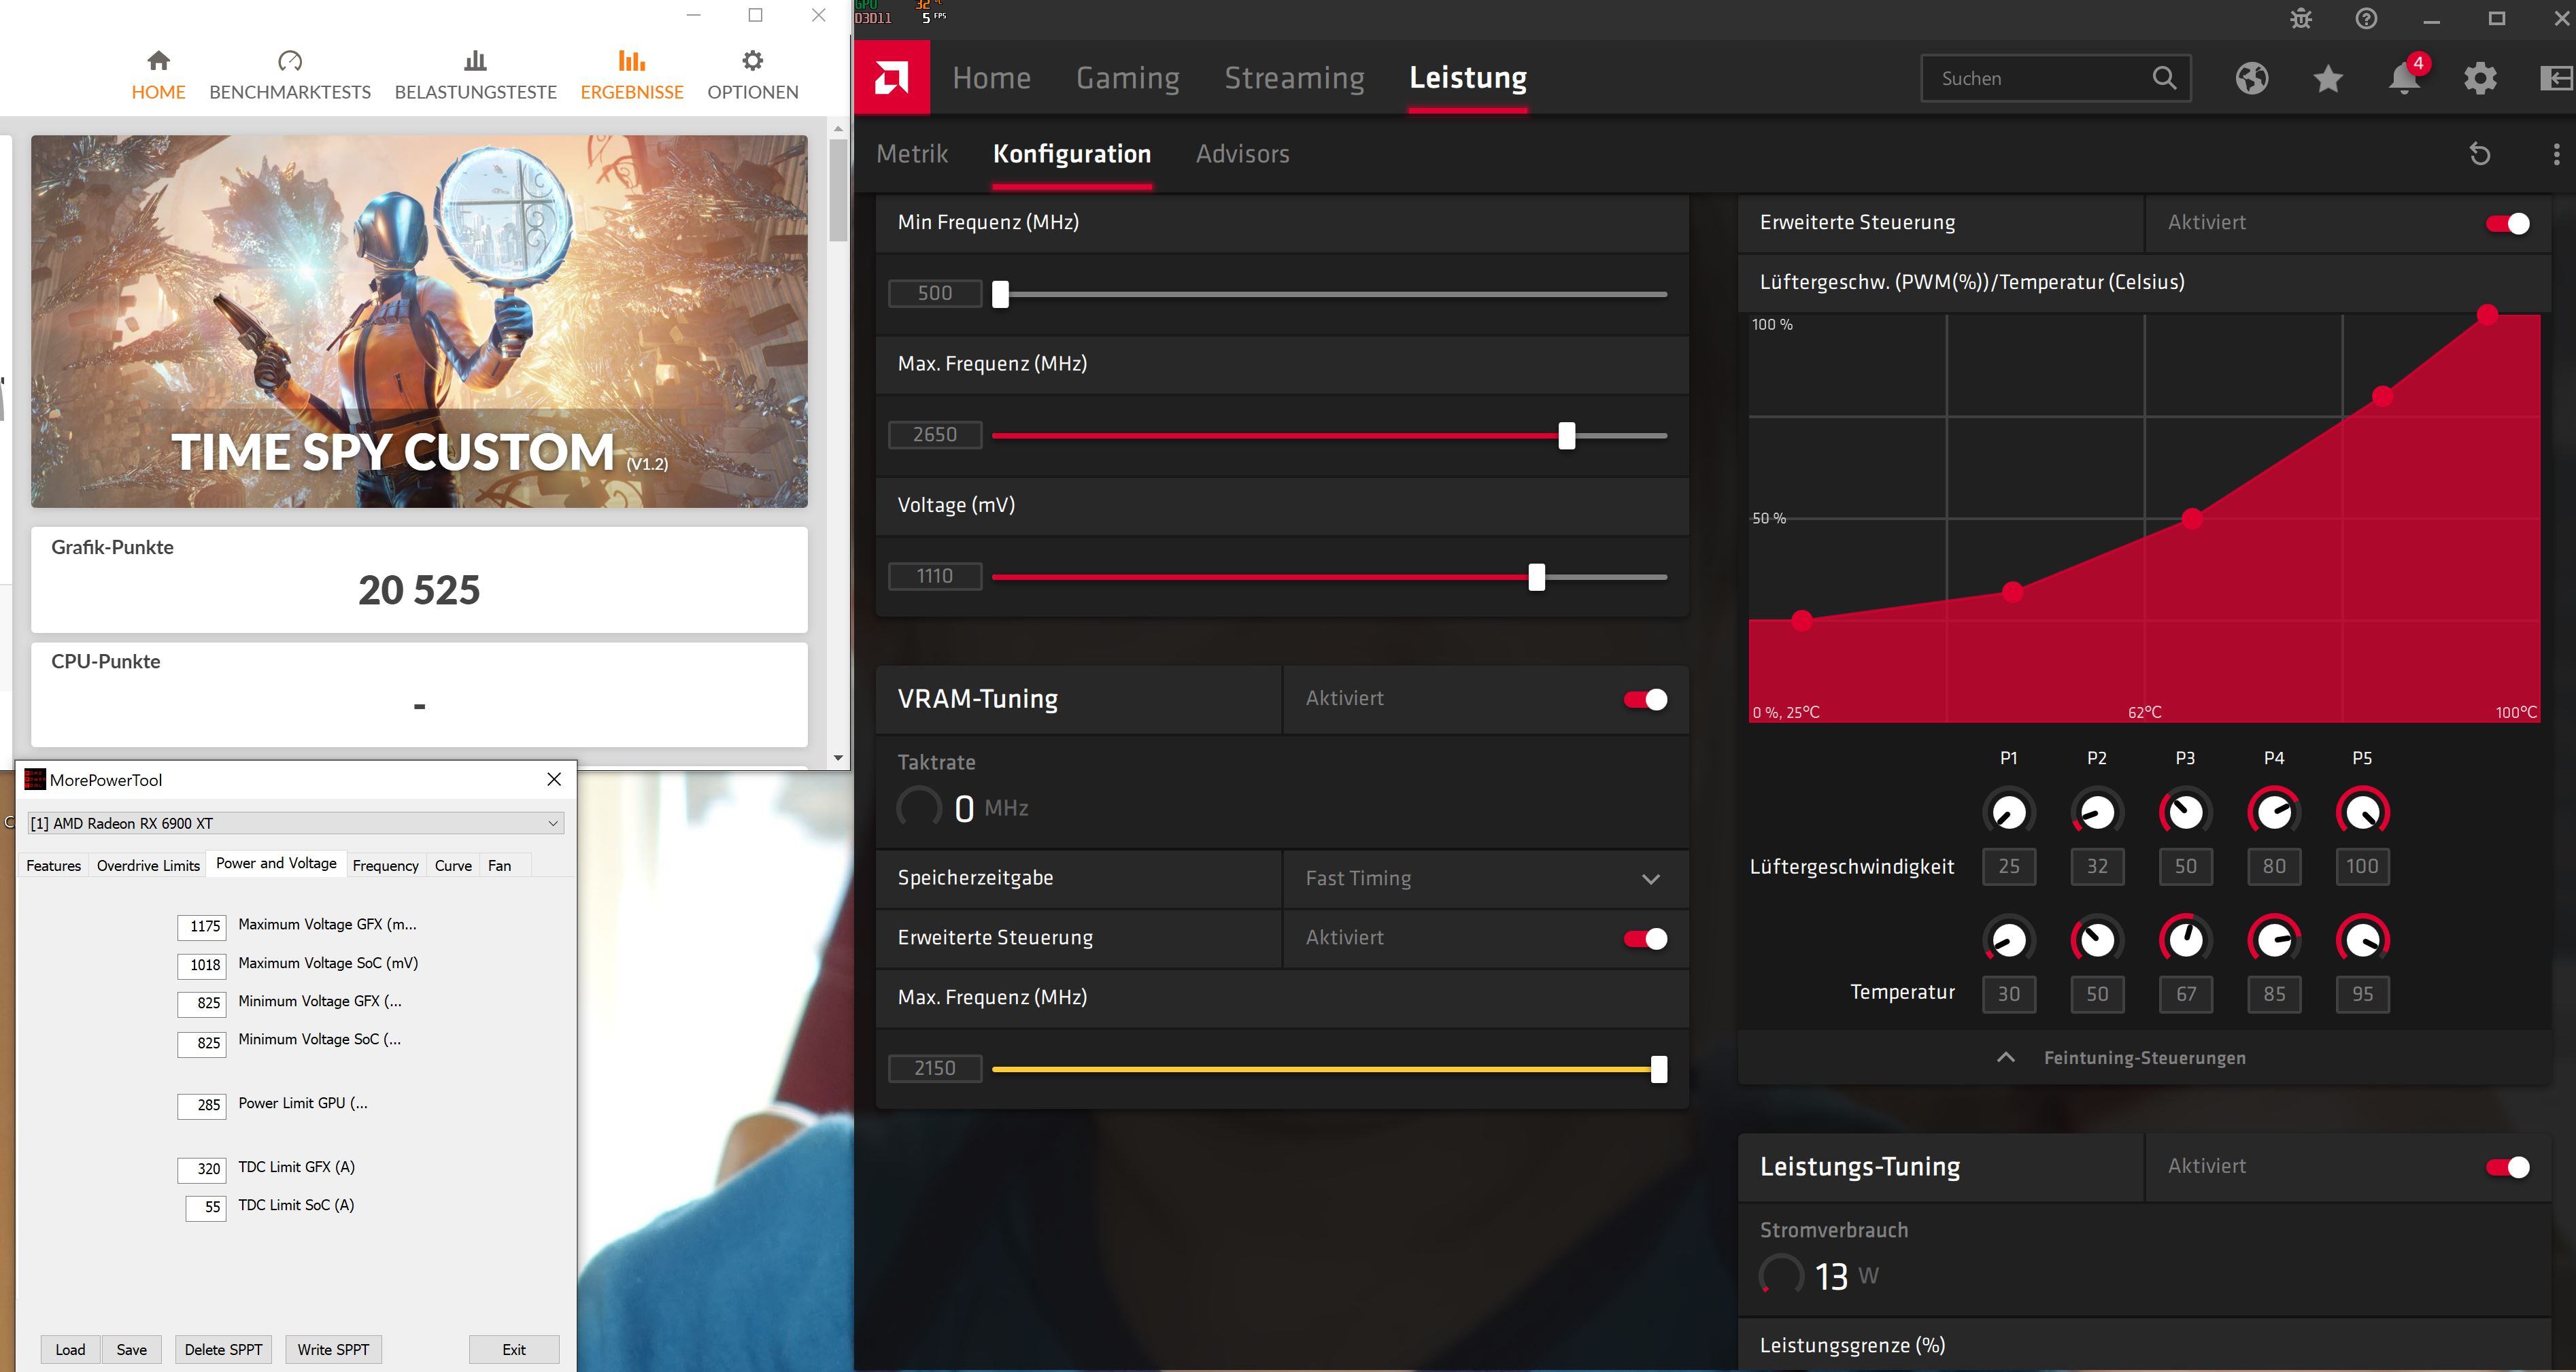This screenshot has width=2576, height=1372.
Task: Click the Delete SPPT button
Action: point(223,1349)
